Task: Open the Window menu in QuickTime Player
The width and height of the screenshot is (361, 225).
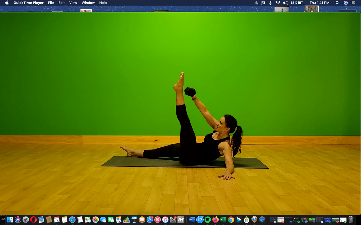Action: 88,3
